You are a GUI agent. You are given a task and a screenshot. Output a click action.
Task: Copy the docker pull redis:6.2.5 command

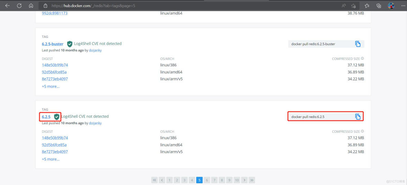(x=358, y=117)
